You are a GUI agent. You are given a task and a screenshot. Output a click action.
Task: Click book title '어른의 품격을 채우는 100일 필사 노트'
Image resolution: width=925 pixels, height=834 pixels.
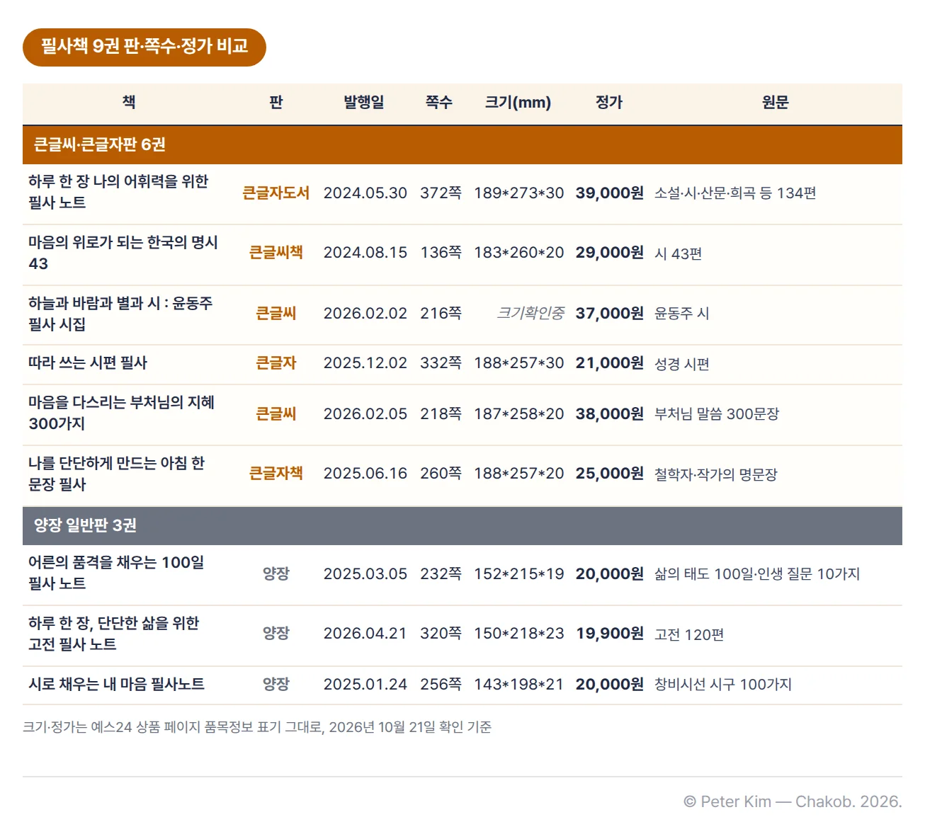pyautogui.click(x=117, y=573)
